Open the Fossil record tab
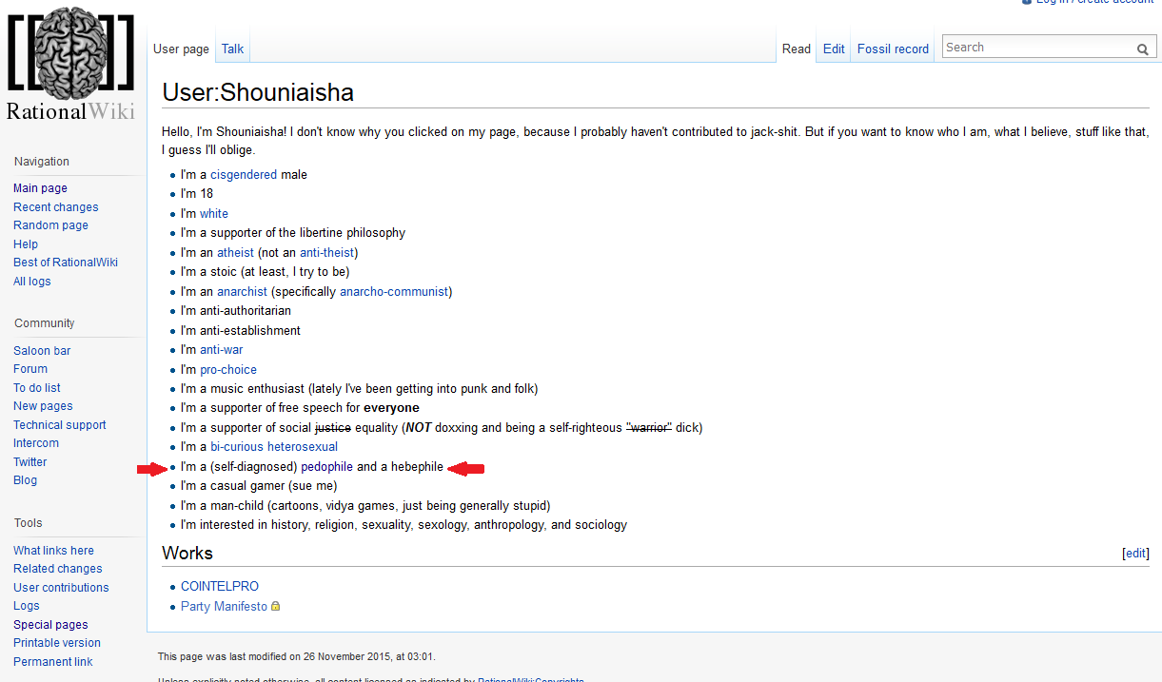This screenshot has height=682, width=1162. coord(893,49)
